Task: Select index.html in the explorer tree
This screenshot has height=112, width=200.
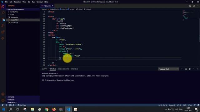Action: (x=23, y=20)
